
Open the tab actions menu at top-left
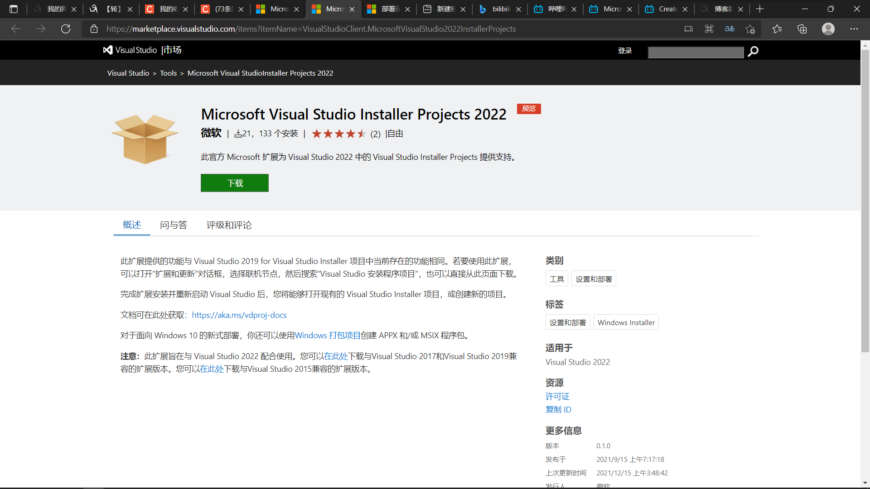coord(14,9)
